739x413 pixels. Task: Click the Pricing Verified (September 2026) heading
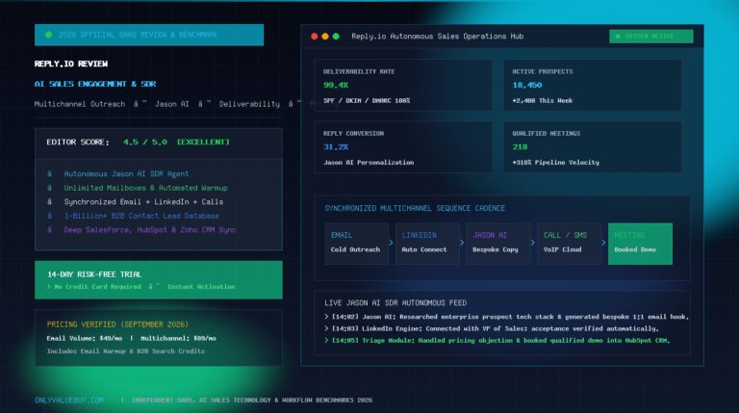pyautogui.click(x=117, y=324)
